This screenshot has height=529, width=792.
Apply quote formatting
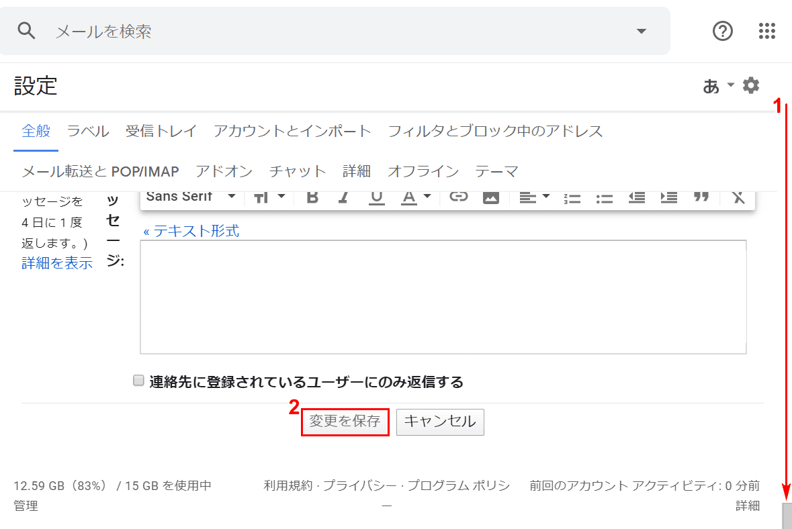[701, 197]
